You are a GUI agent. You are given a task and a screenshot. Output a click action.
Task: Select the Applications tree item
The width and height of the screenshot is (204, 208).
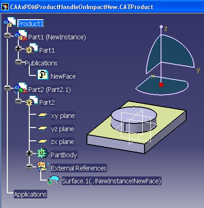point(30,194)
